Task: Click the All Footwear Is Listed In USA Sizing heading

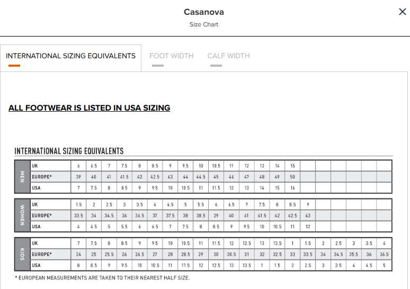Action: click(89, 108)
